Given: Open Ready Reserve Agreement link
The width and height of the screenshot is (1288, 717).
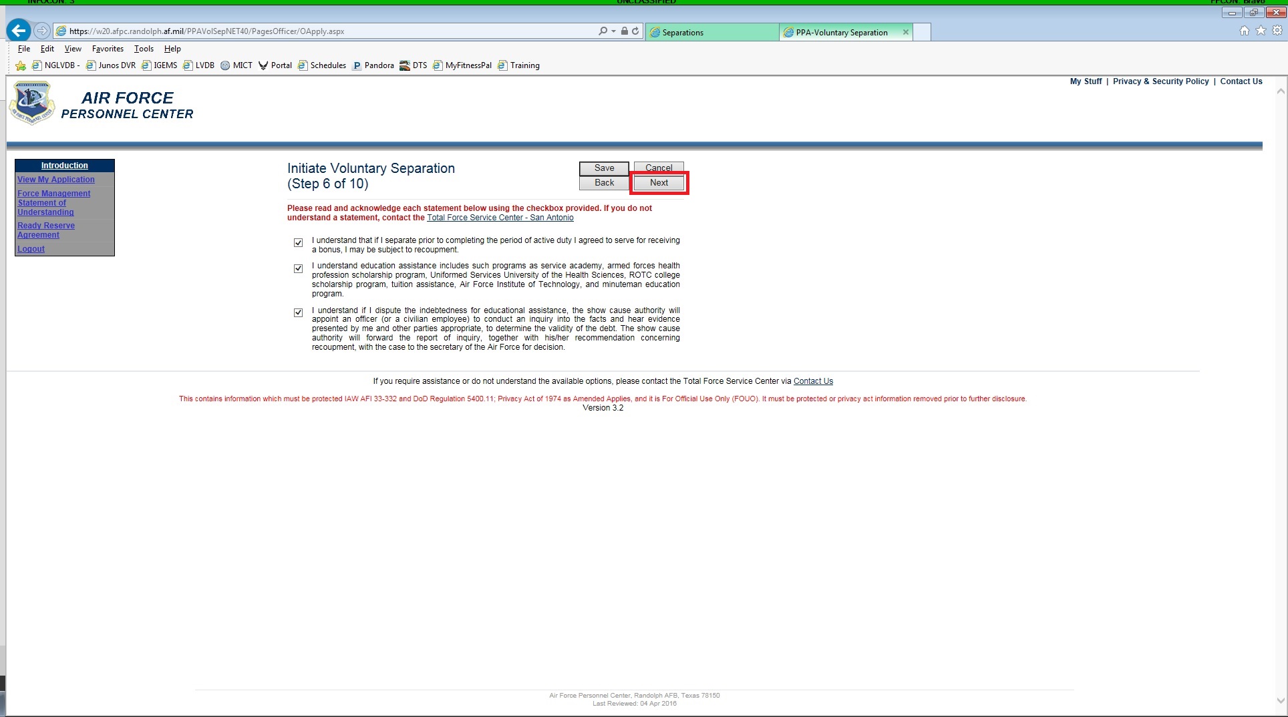Looking at the screenshot, I should coord(46,230).
